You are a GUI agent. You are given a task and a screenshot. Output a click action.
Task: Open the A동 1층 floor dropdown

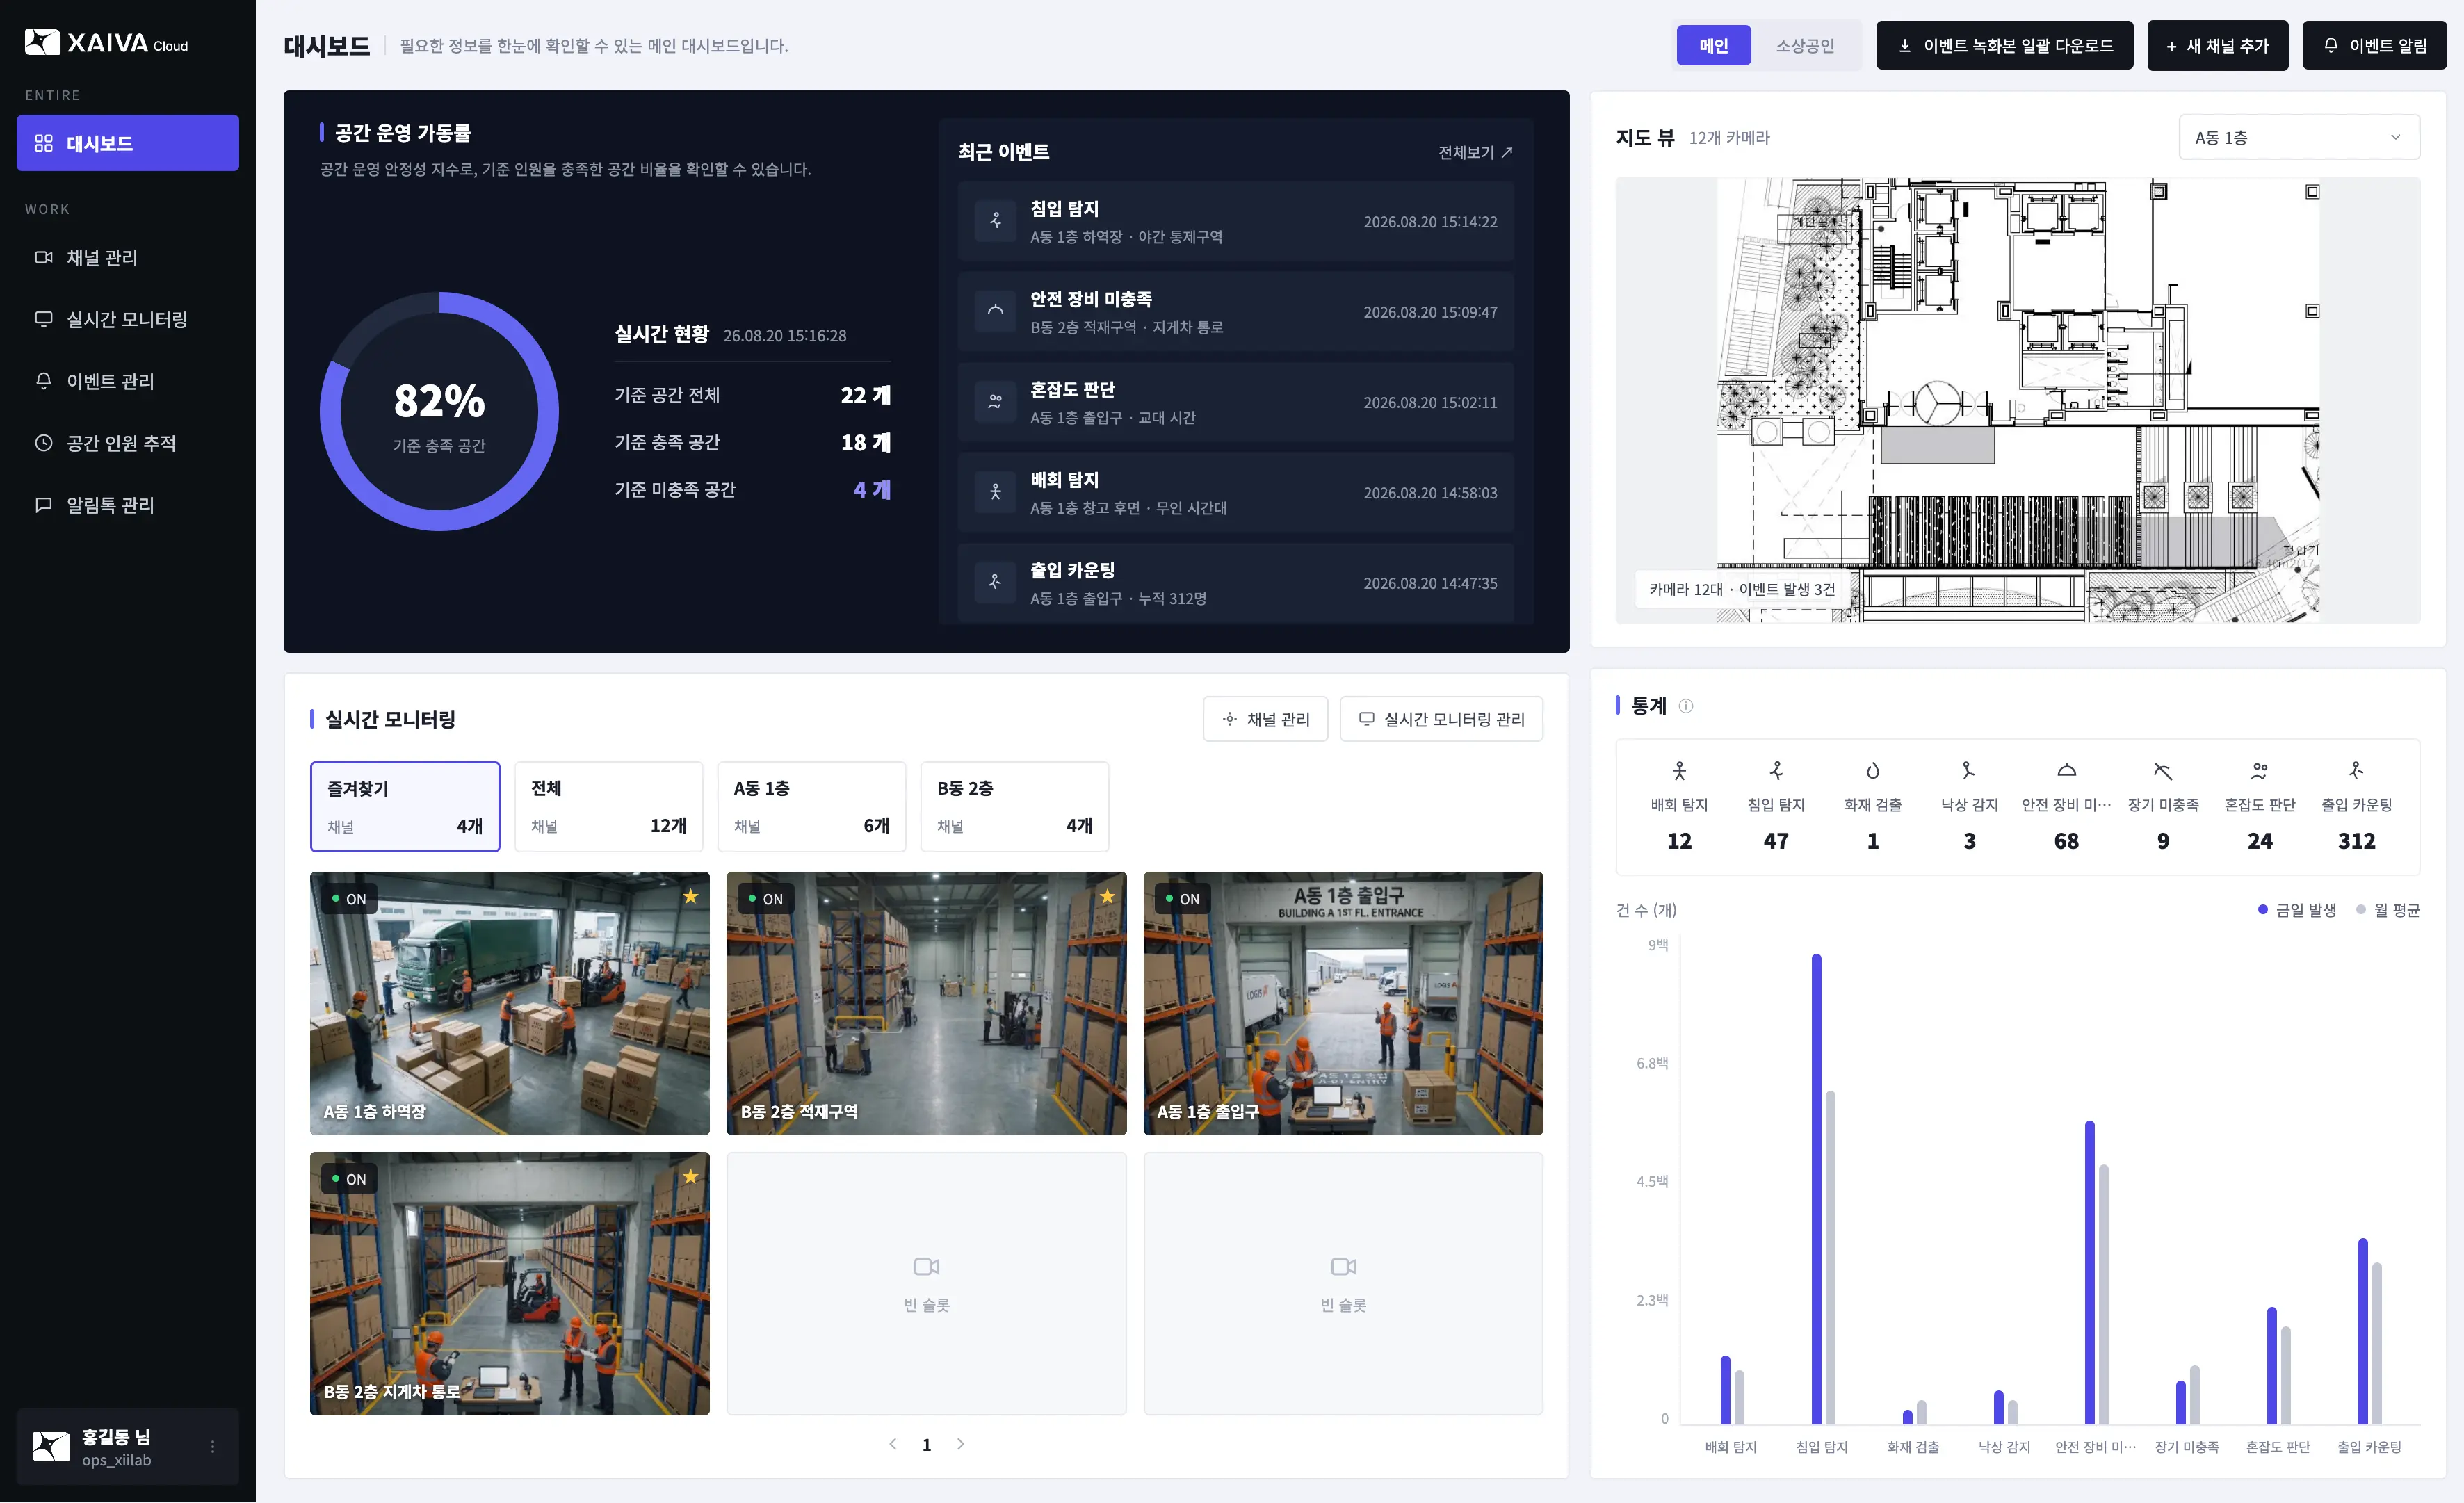tap(2299, 138)
